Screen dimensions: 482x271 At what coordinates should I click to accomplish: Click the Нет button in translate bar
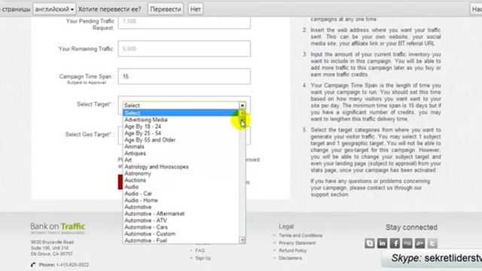[x=196, y=9]
